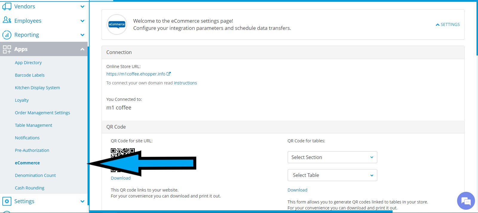Image resolution: width=478 pixels, height=213 pixels.
Task: Open Cash Rounding
Action: coord(30,188)
